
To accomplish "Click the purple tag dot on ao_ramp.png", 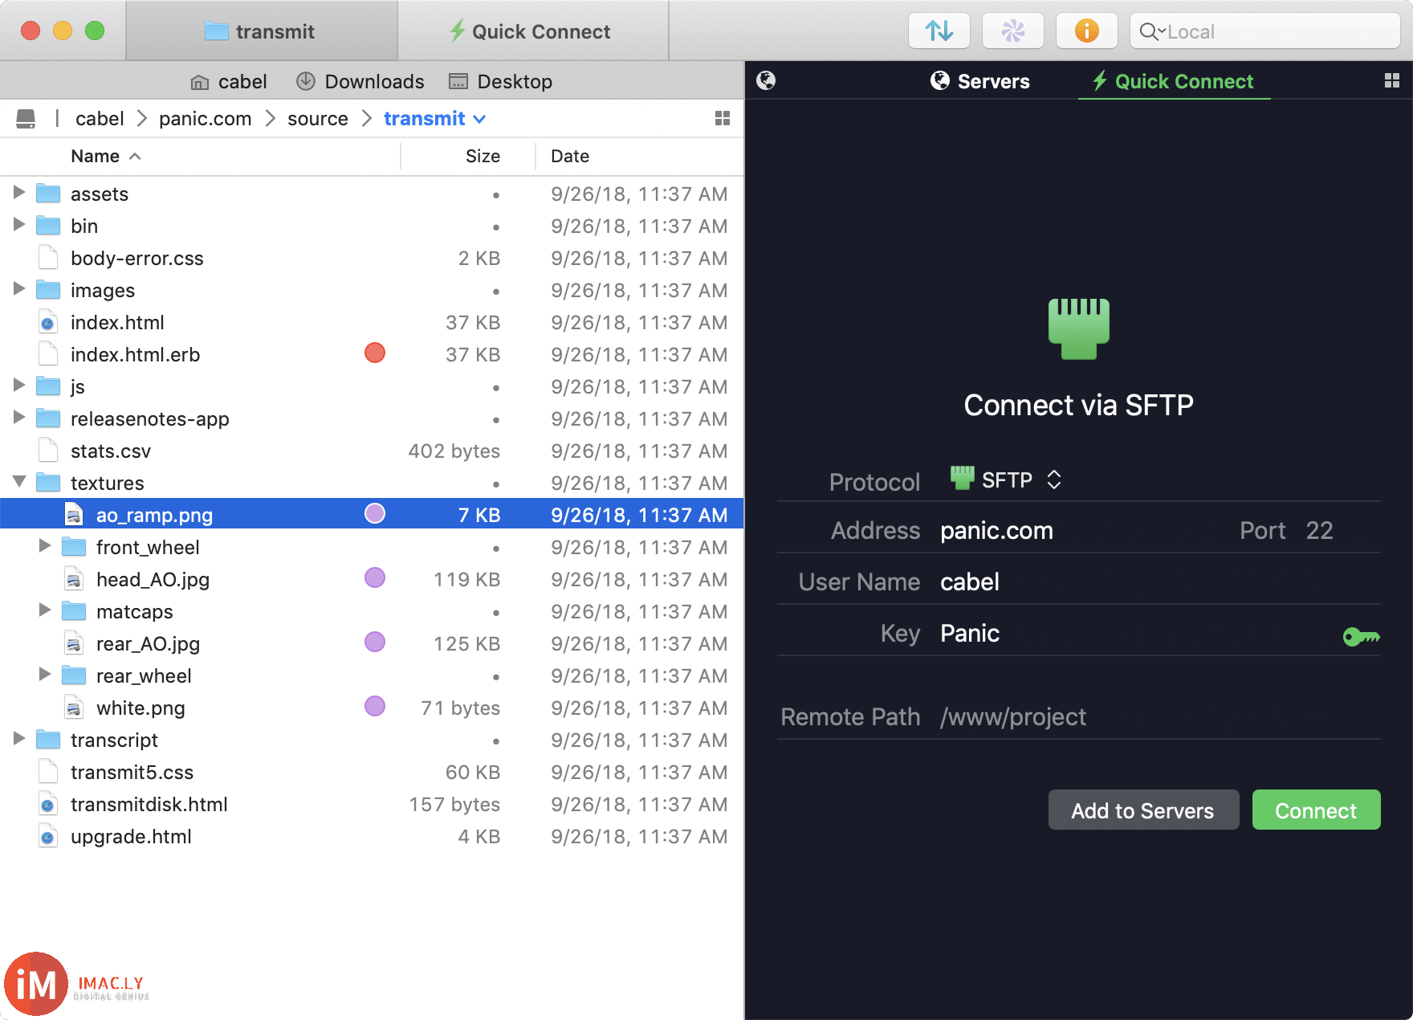I will [375, 514].
